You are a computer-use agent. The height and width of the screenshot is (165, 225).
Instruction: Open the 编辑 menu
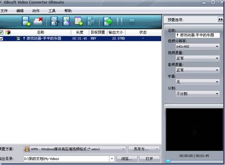click(x=20, y=11)
